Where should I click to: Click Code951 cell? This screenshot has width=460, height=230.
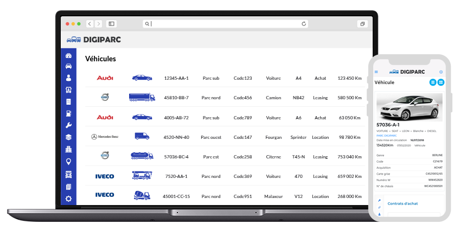click(x=242, y=196)
